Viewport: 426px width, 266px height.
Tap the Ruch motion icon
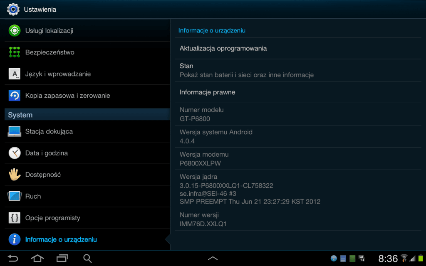(15, 196)
